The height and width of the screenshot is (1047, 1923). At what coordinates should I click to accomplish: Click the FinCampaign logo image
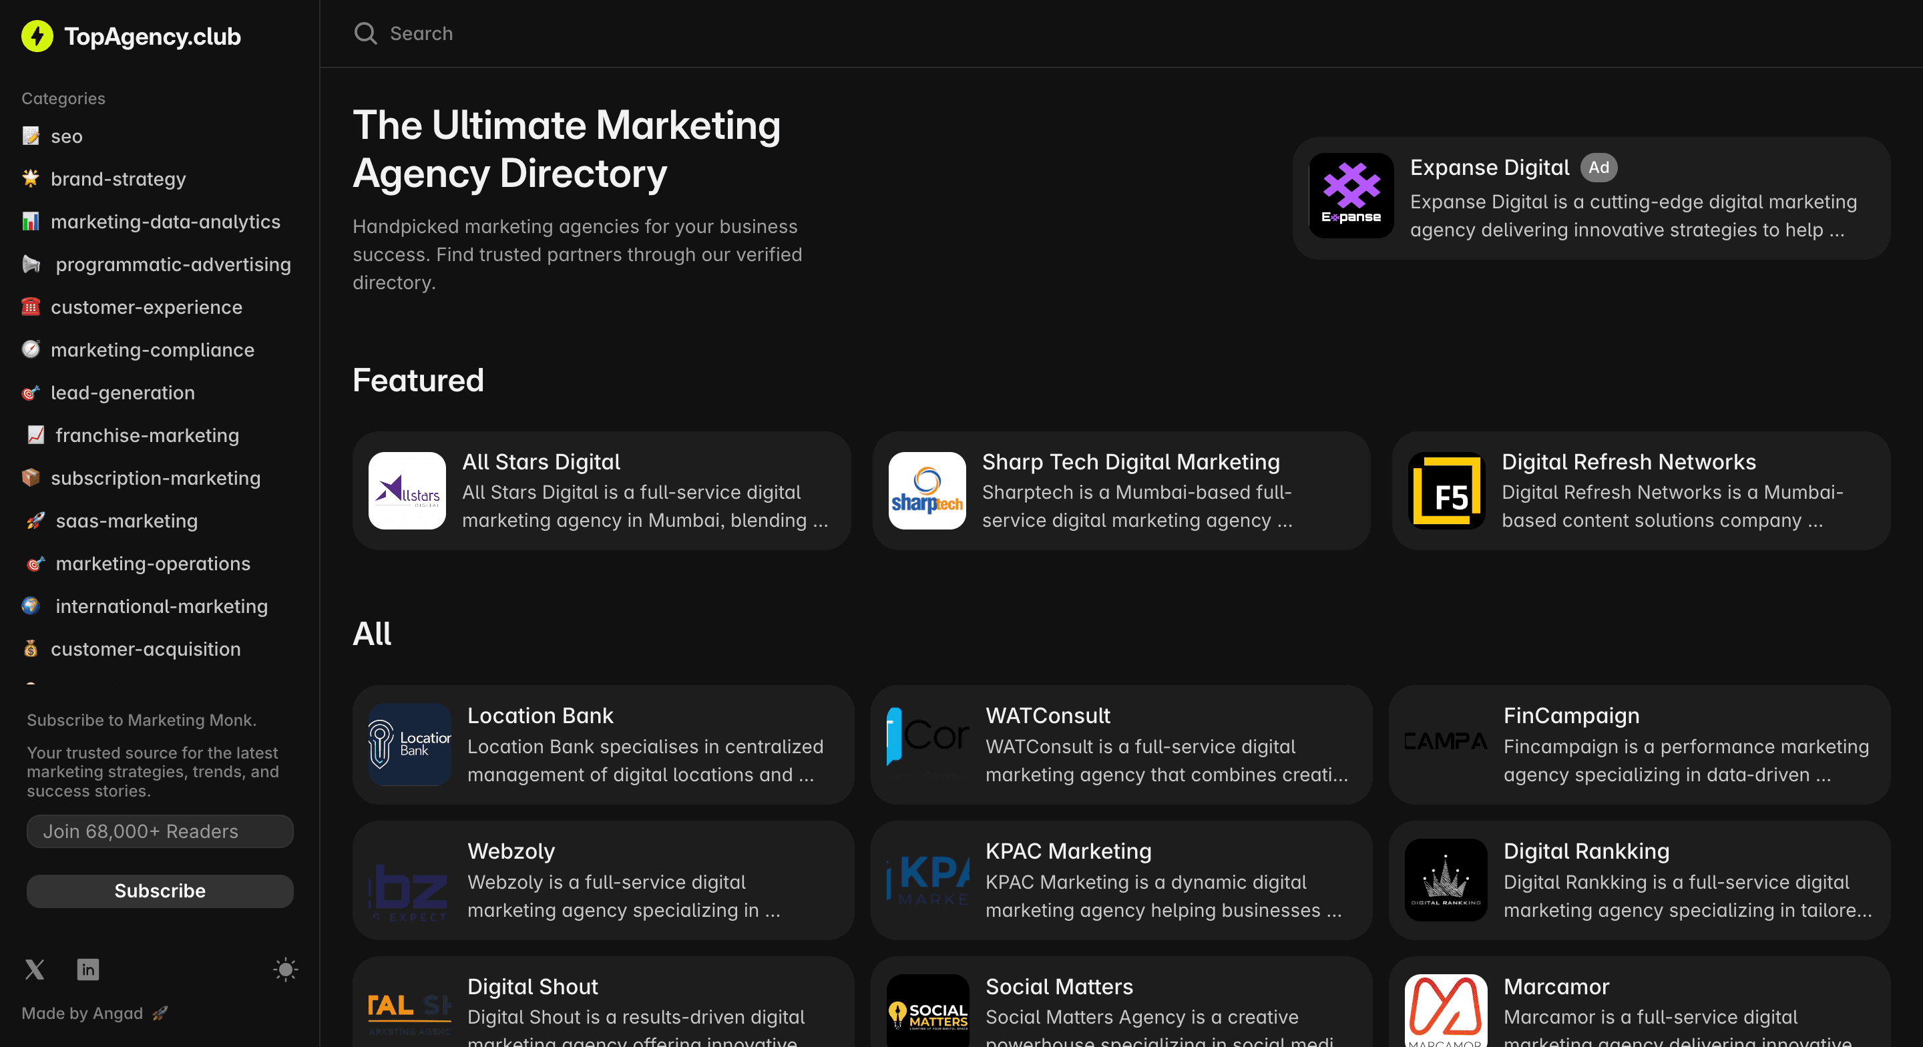point(1446,745)
